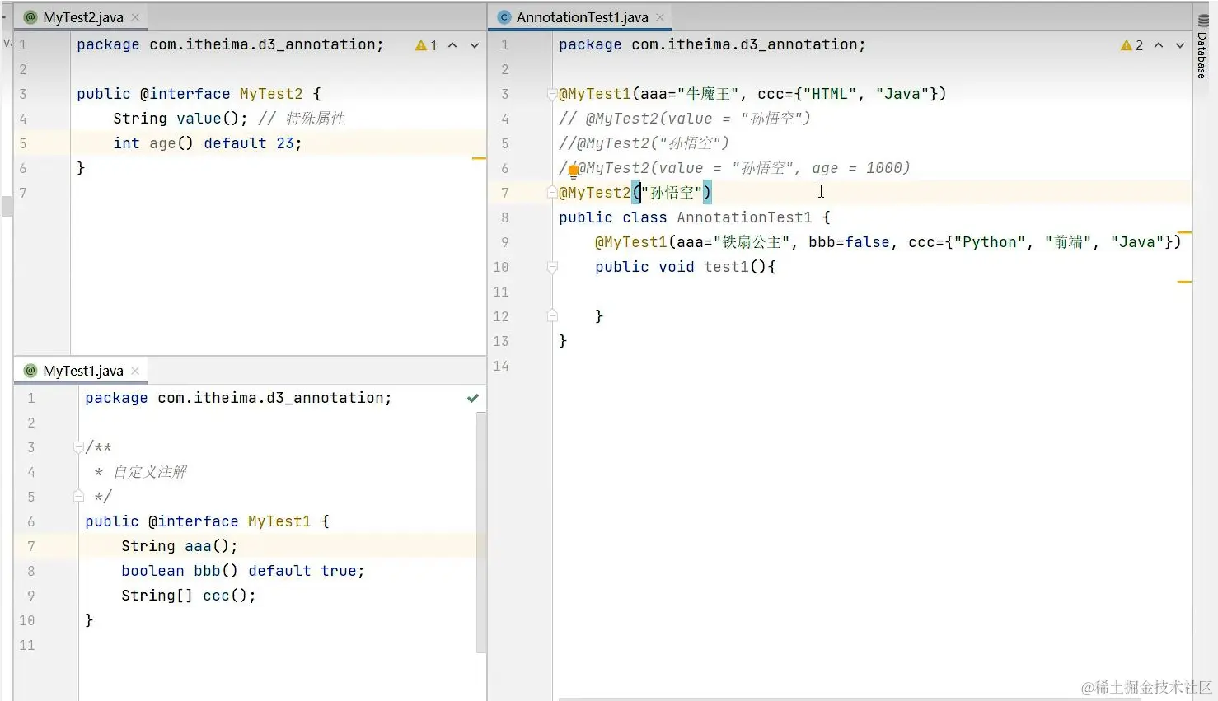Click the upper warning stripe in AnnotationTest1.java
1218x701 pixels.
(x=1184, y=233)
